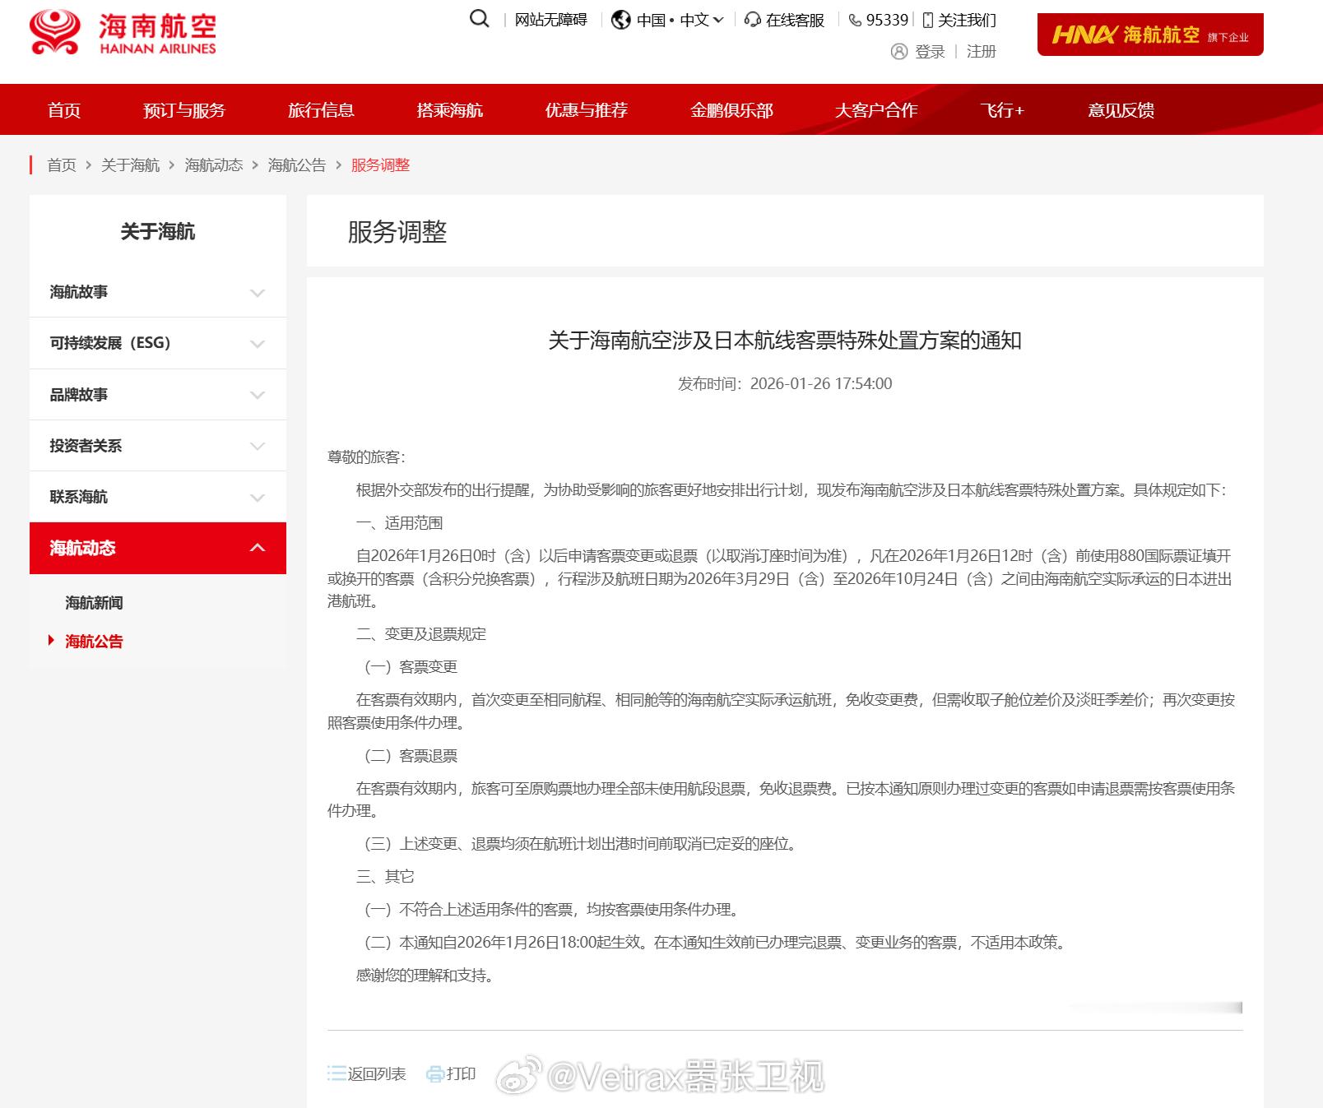Open the 旅行信息 menu
The image size is (1323, 1108).
[x=321, y=110]
